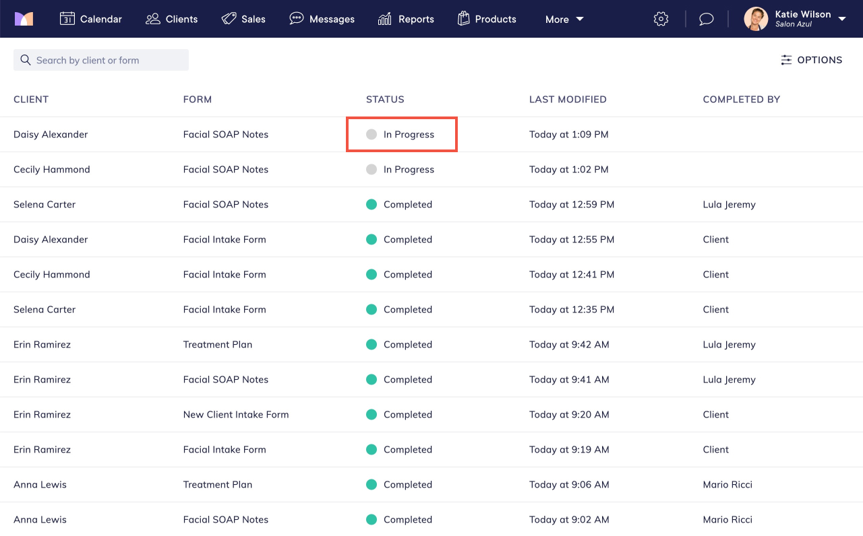The width and height of the screenshot is (863, 536).
Task: Open settings with the gear icon
Action: point(661,18)
